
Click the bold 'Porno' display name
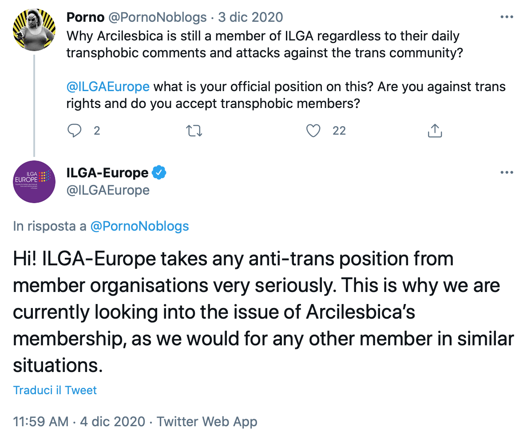pos(85,17)
